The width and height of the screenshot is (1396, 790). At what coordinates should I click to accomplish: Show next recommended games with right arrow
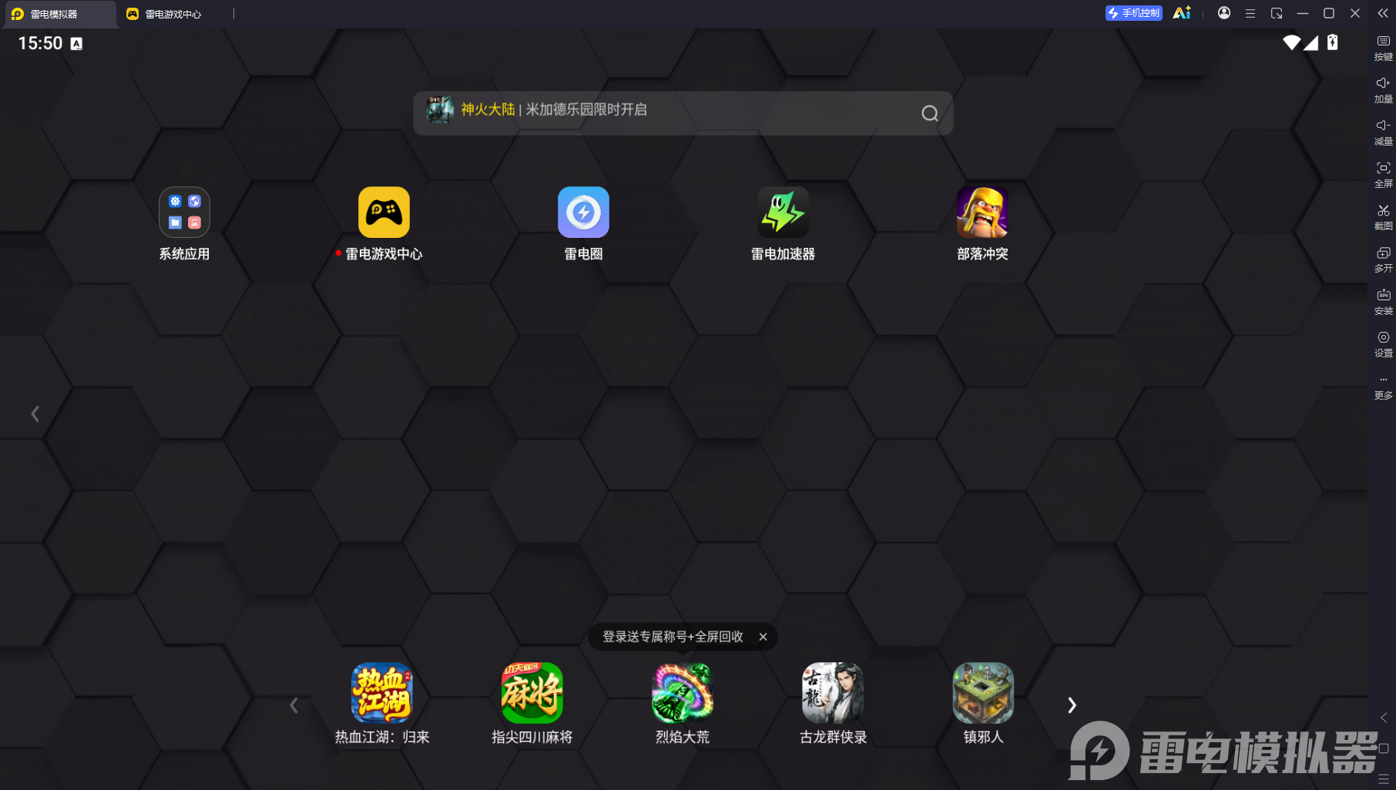pyautogui.click(x=1072, y=705)
